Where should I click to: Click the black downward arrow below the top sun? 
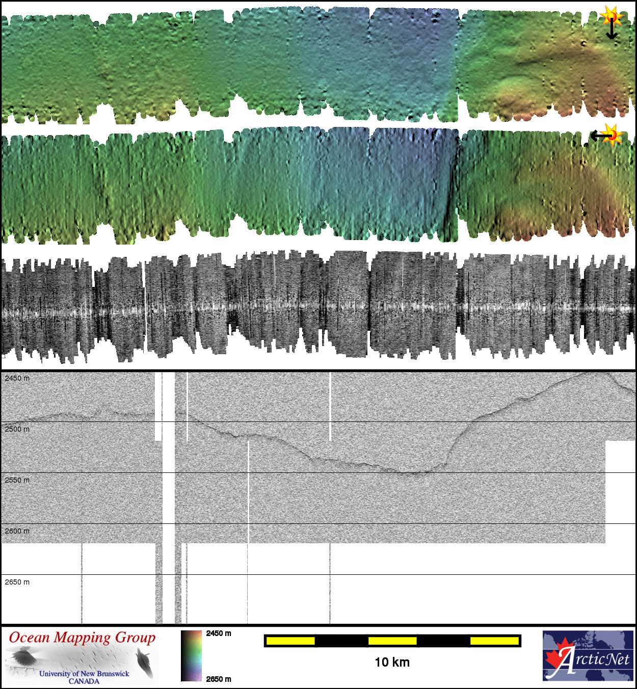click(612, 32)
